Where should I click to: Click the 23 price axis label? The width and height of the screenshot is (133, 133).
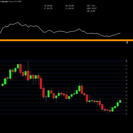(x=126, y=110)
